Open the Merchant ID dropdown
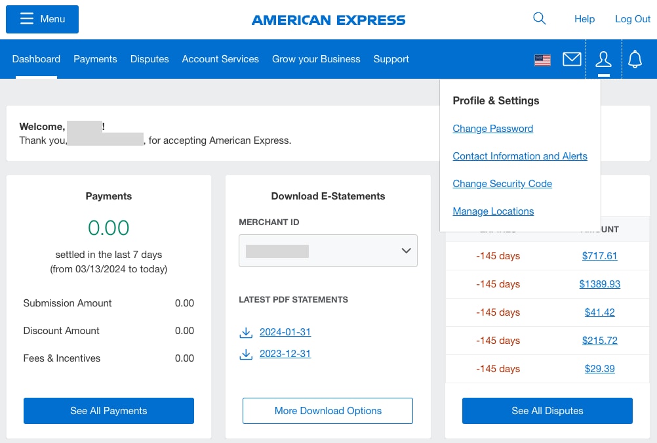657x443 pixels. [x=328, y=251]
